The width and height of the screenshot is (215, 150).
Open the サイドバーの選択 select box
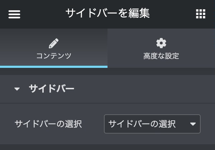pyautogui.click(x=152, y=124)
